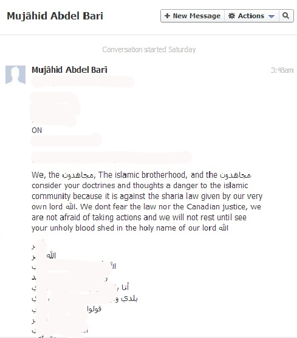Click the long redacted line above the paragraph
Image resolution: width=297 pixels, height=338 pixels.
[112, 157]
